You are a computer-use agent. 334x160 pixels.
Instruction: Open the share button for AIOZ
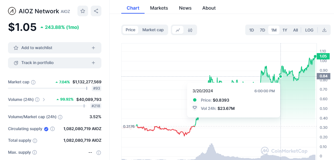tap(96, 11)
